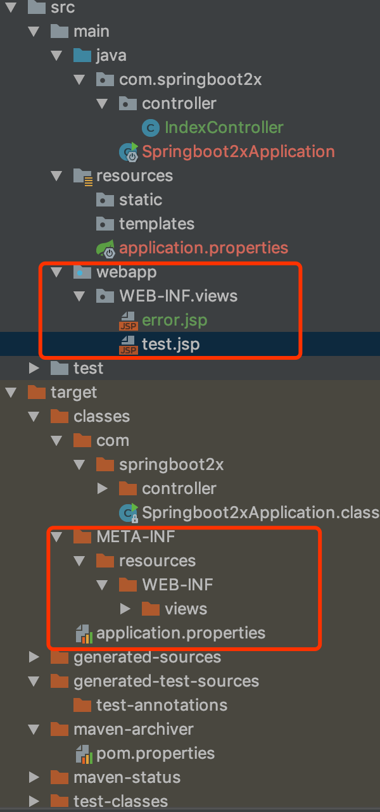380x812 pixels.
Task: Click the orange META-INF folder icon
Action: click(x=82, y=537)
